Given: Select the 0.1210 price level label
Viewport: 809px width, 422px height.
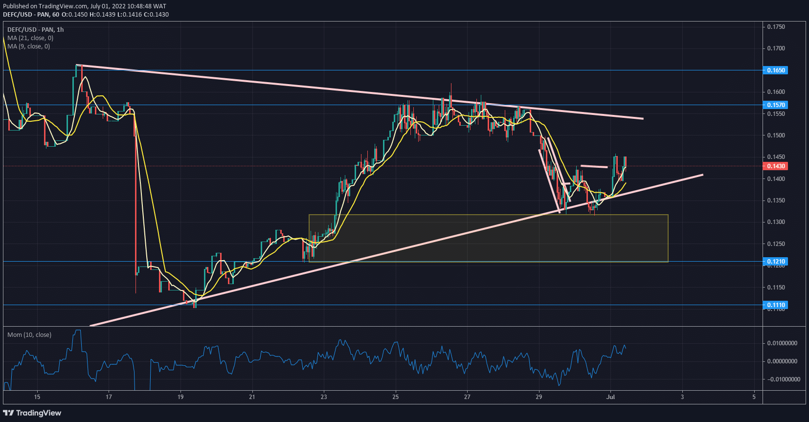Looking at the screenshot, I should pos(776,262).
